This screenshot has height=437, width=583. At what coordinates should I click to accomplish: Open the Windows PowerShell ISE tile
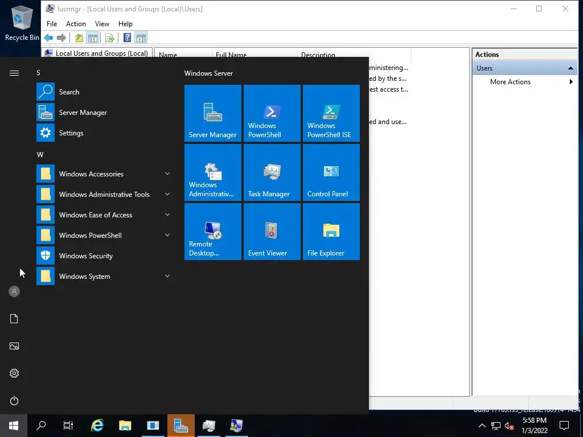tap(331, 113)
